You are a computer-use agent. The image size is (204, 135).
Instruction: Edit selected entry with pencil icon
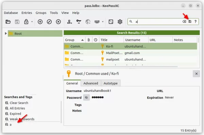click(49, 22)
